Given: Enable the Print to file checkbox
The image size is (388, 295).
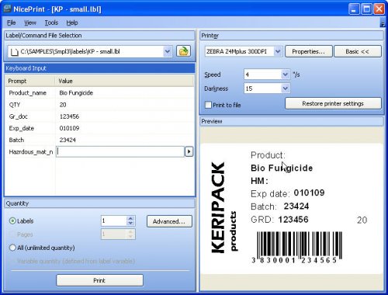Looking at the screenshot, I should coord(208,105).
